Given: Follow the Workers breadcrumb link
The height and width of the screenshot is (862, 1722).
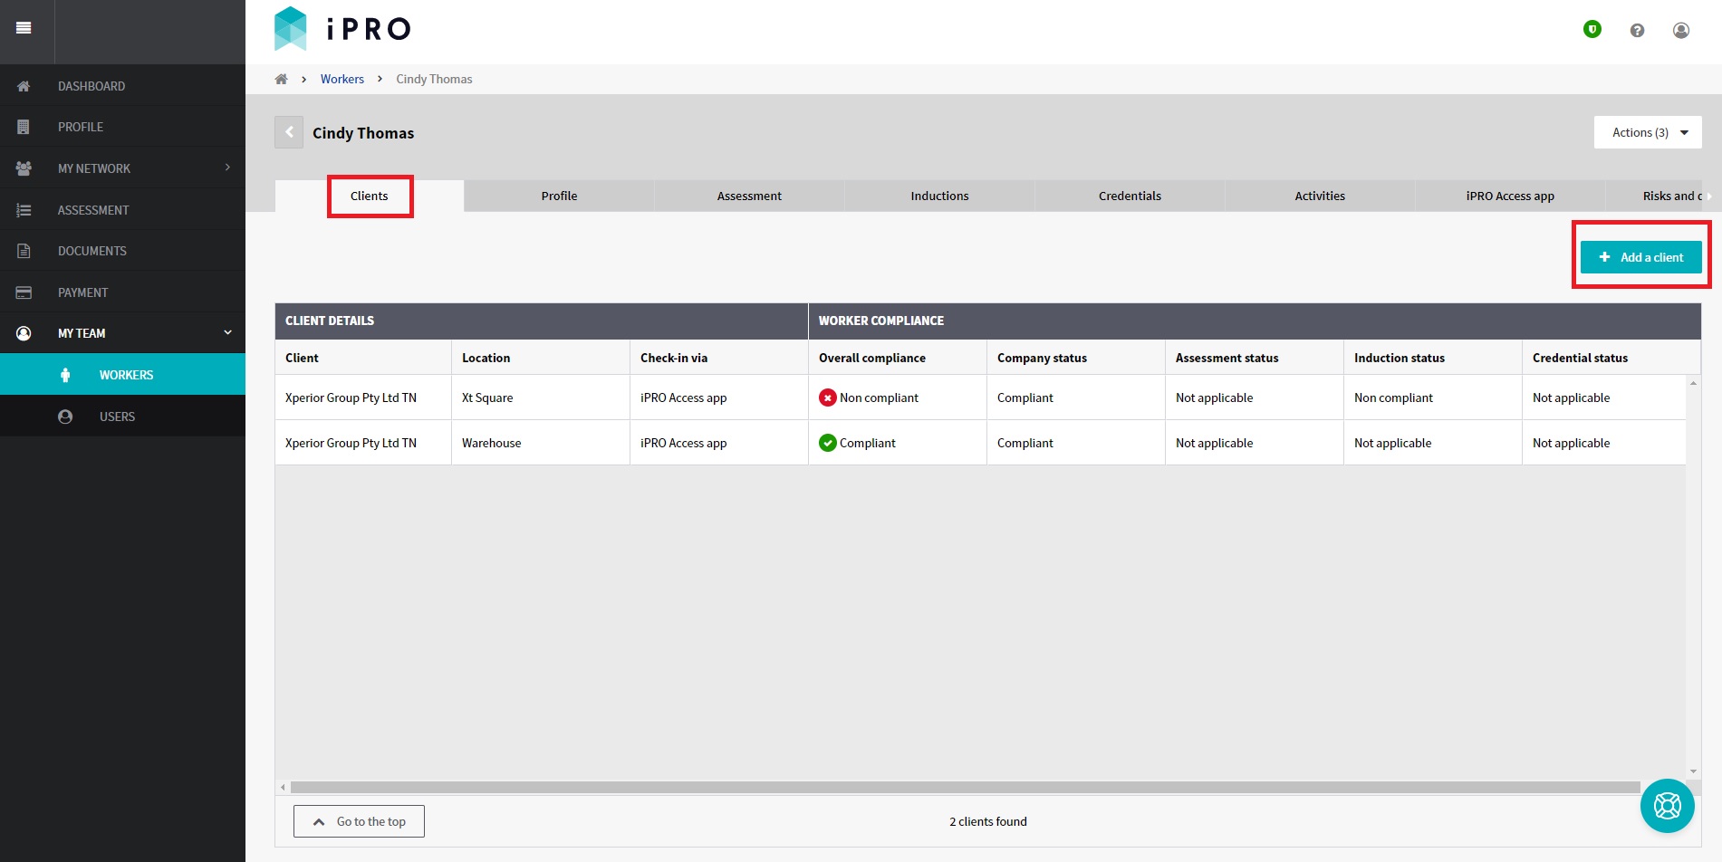Looking at the screenshot, I should [x=342, y=79].
